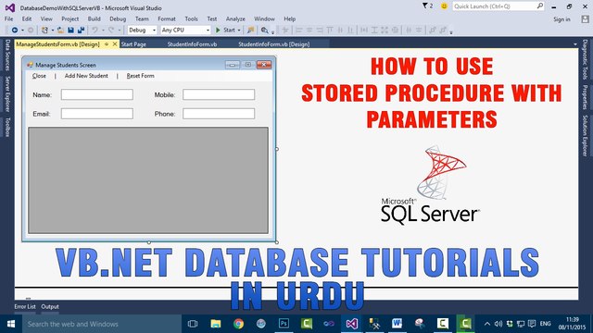The image size is (593, 333).
Task: Click the feedback smiley icon
Action: click(444, 6)
